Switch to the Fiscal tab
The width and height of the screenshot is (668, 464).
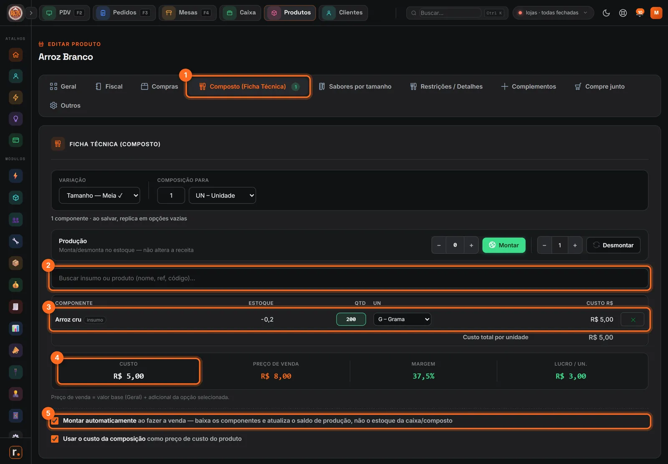pyautogui.click(x=109, y=86)
